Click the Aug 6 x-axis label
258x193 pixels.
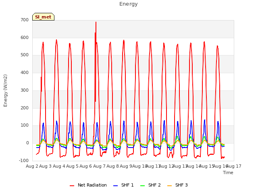tap(86, 166)
